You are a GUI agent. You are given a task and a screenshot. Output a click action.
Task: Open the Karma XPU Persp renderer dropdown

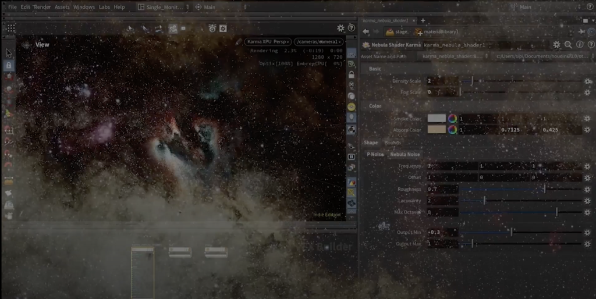[268, 42]
